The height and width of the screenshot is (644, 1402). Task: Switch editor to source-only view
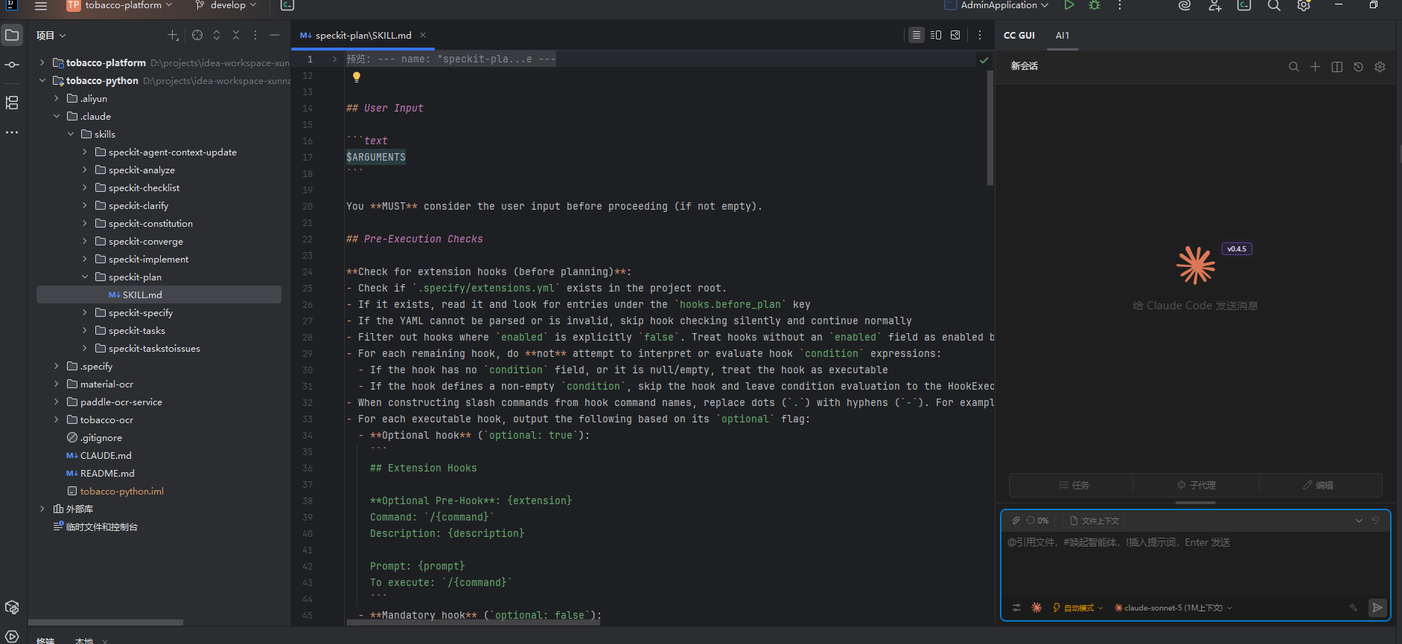[917, 35]
